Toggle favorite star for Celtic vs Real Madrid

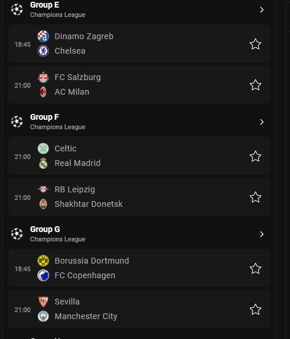[256, 156]
